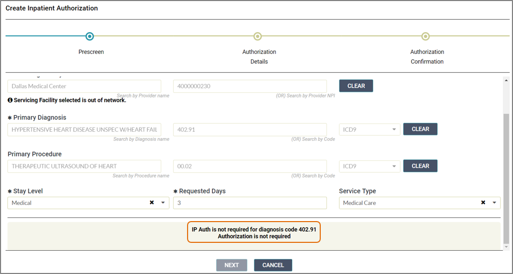Click the diagnosis code 402.91 field
Screen dimensions: 513x274
click(x=250, y=129)
